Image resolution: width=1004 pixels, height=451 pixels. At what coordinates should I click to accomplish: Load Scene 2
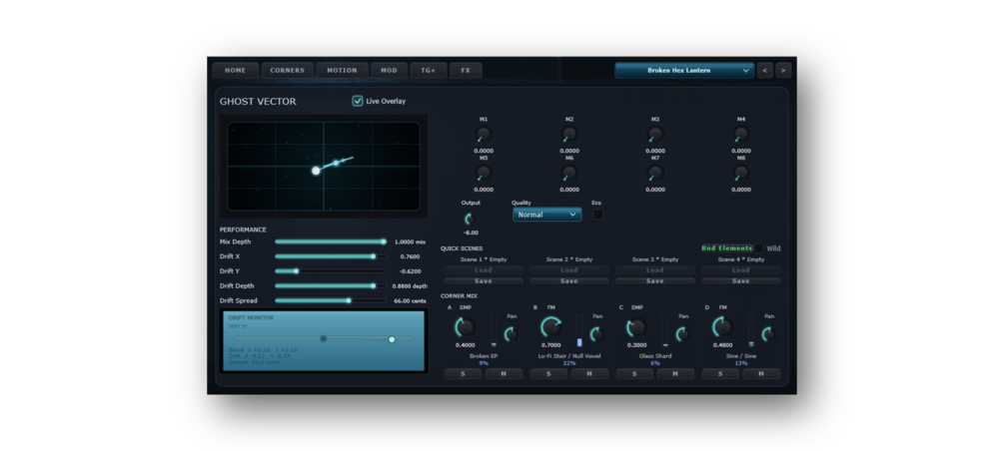(x=569, y=270)
